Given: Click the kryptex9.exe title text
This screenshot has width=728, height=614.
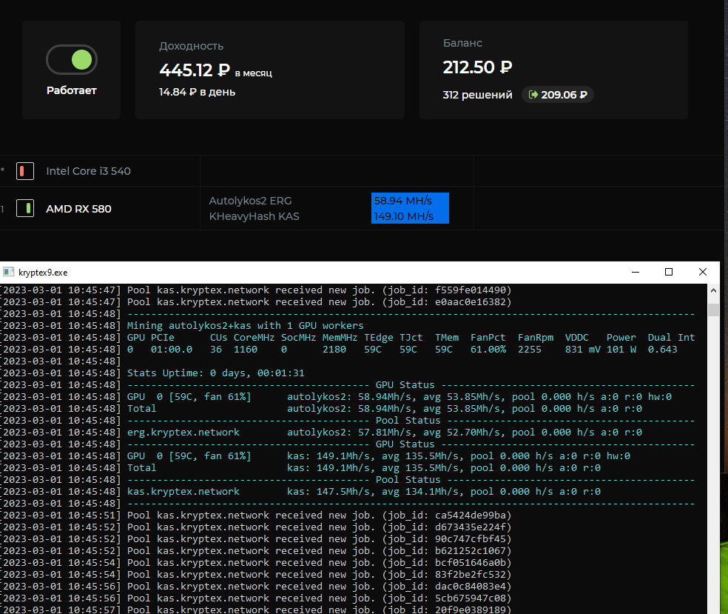Looking at the screenshot, I should [43, 273].
